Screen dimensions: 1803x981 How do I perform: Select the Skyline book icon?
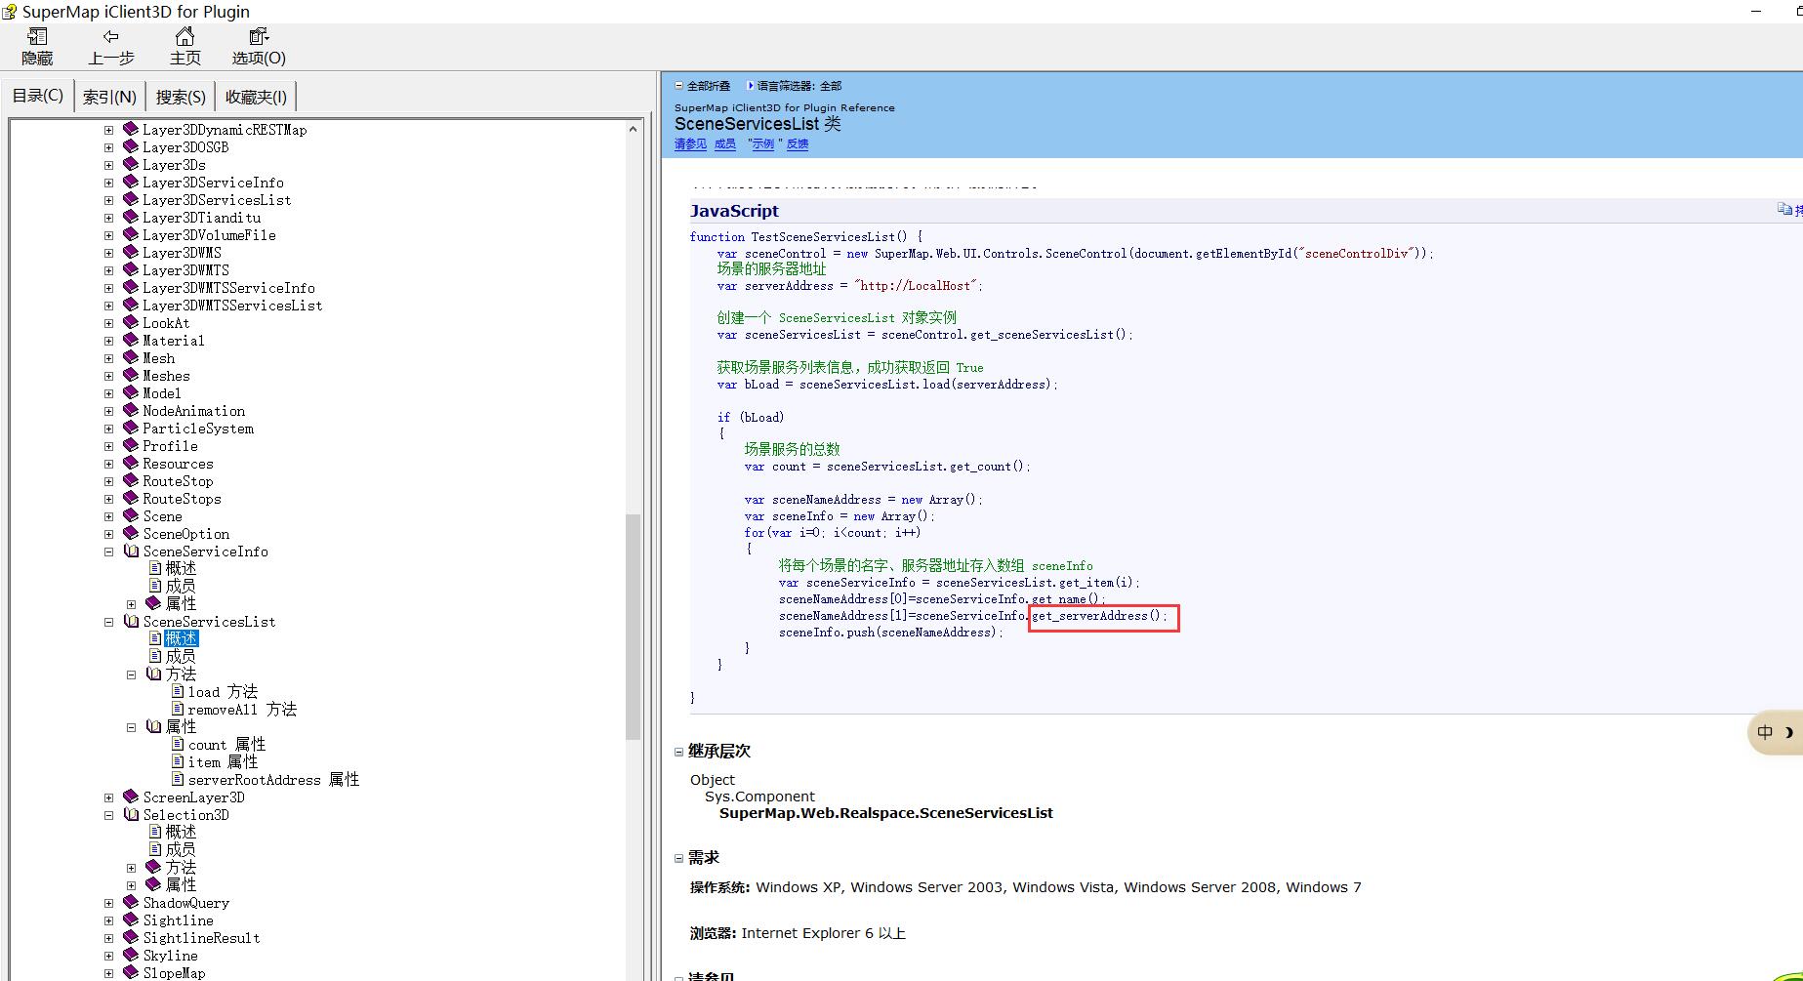click(x=131, y=955)
